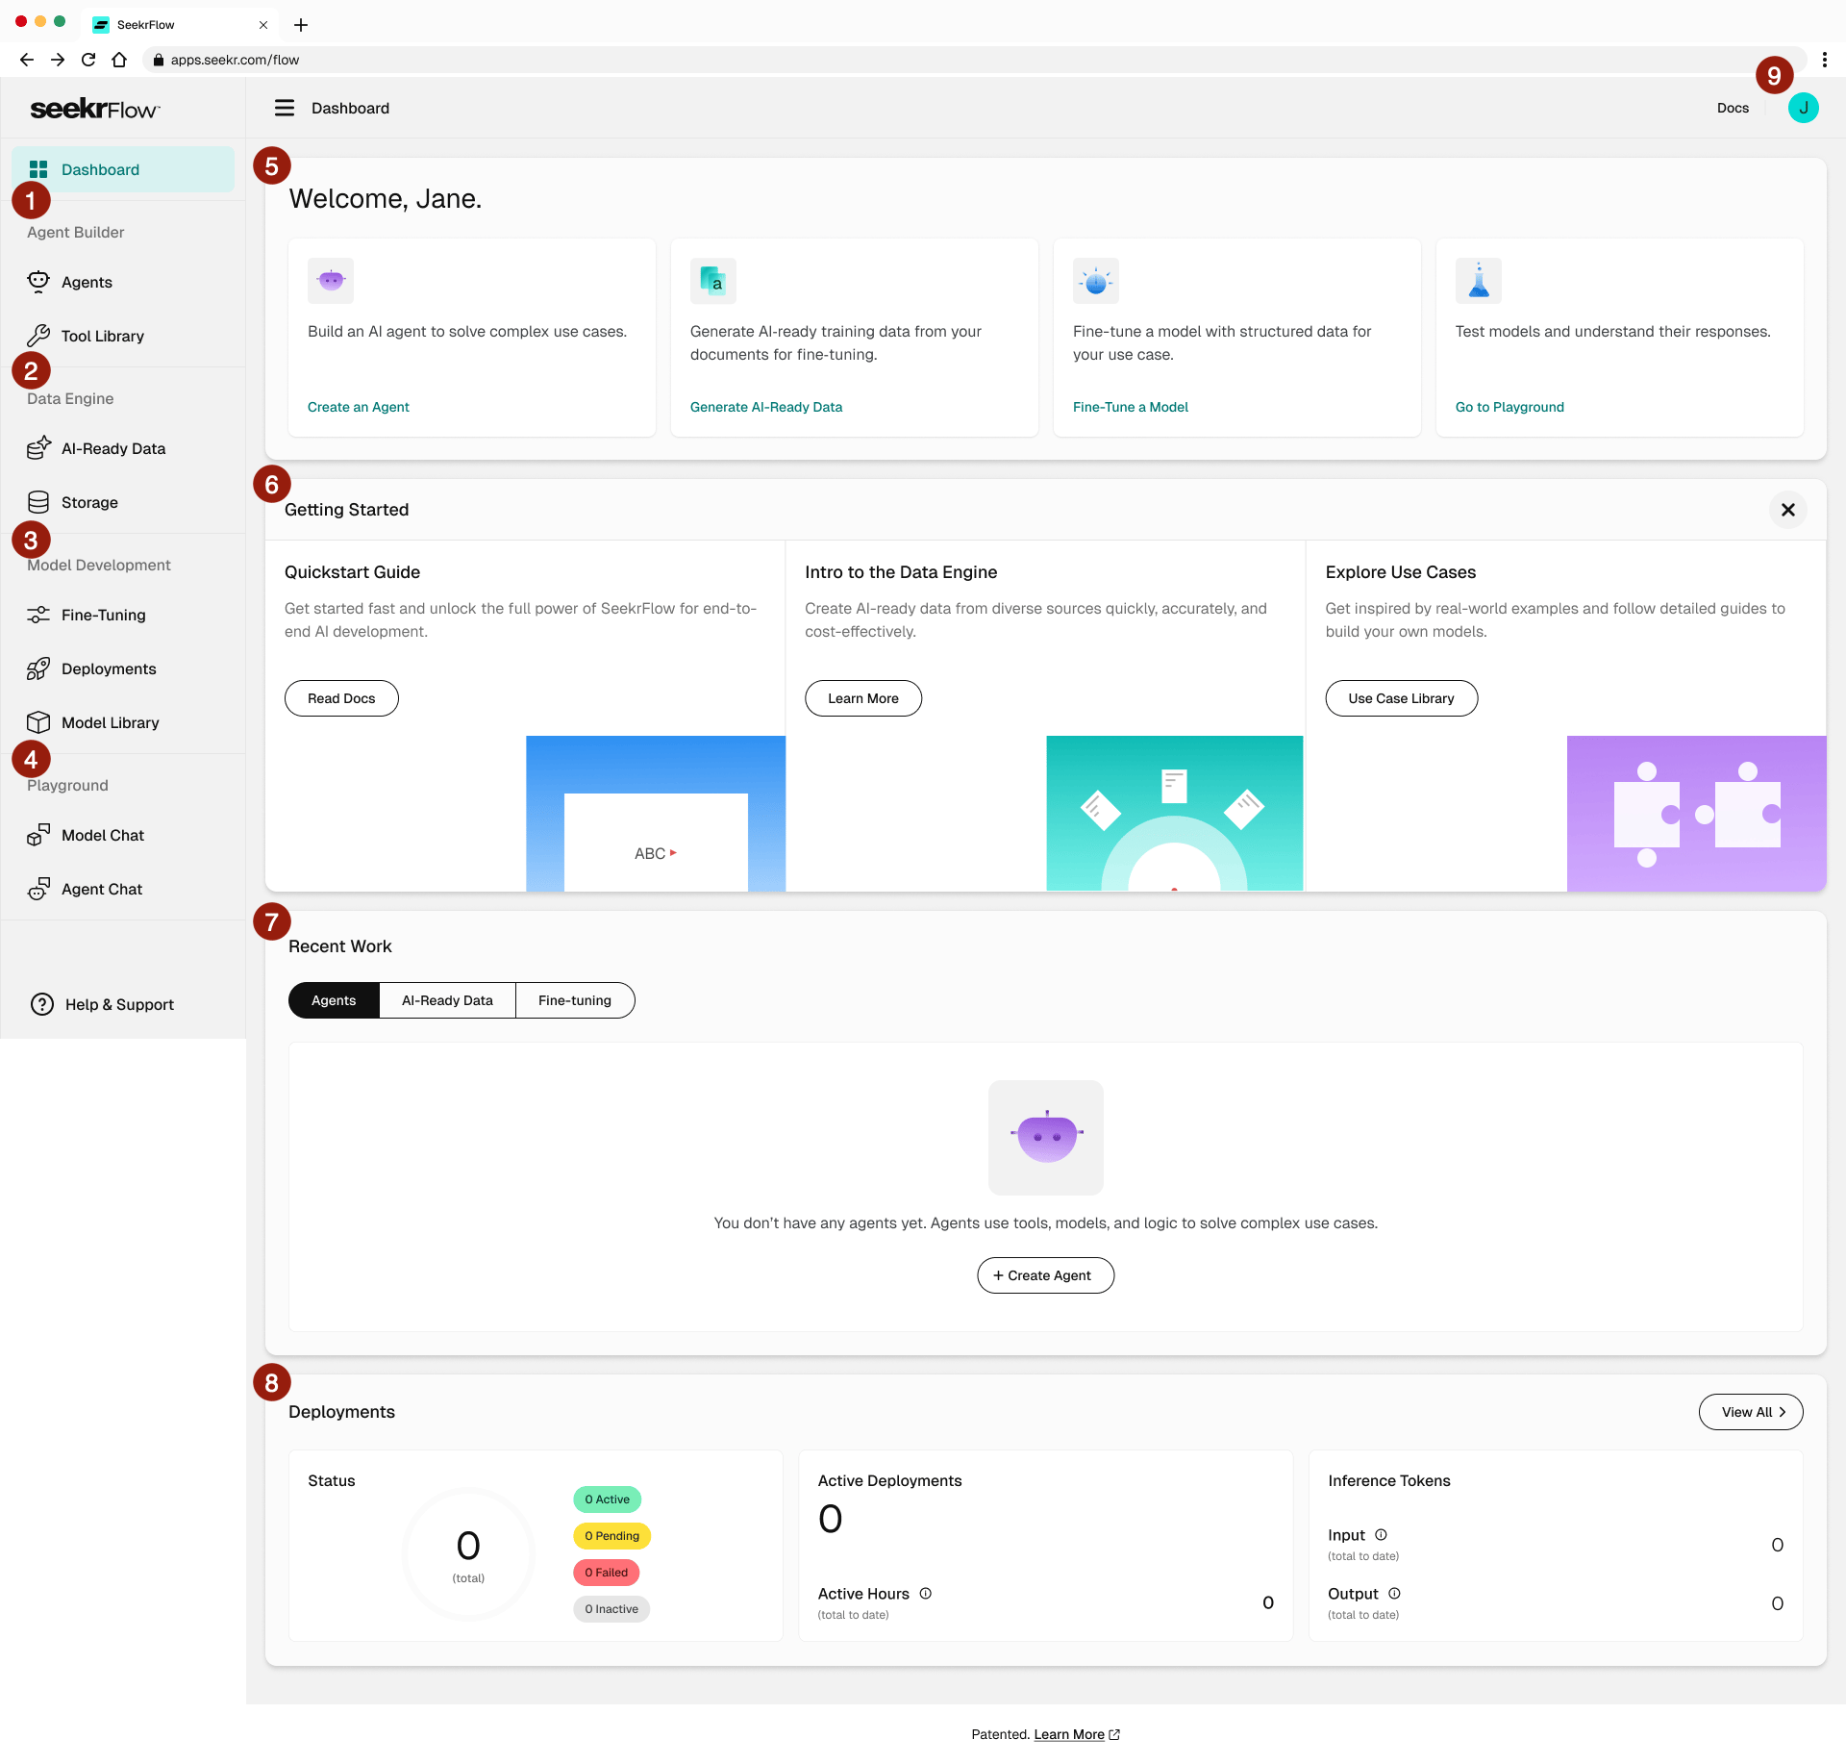Open the Dashboard sidebar item
Viewport: 1846px width, 1764px height.
(123, 169)
